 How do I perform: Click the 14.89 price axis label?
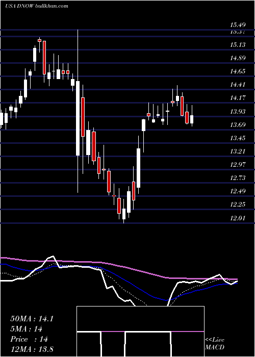tap(238, 58)
